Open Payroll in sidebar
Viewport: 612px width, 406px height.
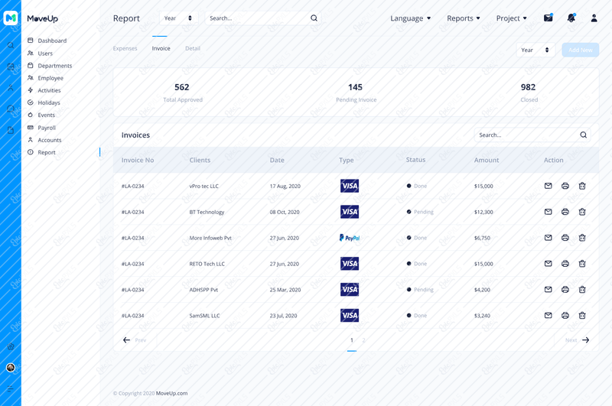41,128
